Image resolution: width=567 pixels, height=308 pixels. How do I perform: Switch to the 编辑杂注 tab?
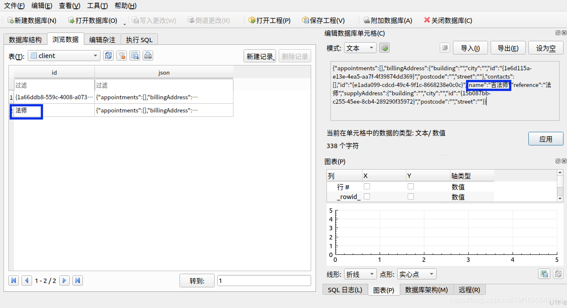[102, 40]
